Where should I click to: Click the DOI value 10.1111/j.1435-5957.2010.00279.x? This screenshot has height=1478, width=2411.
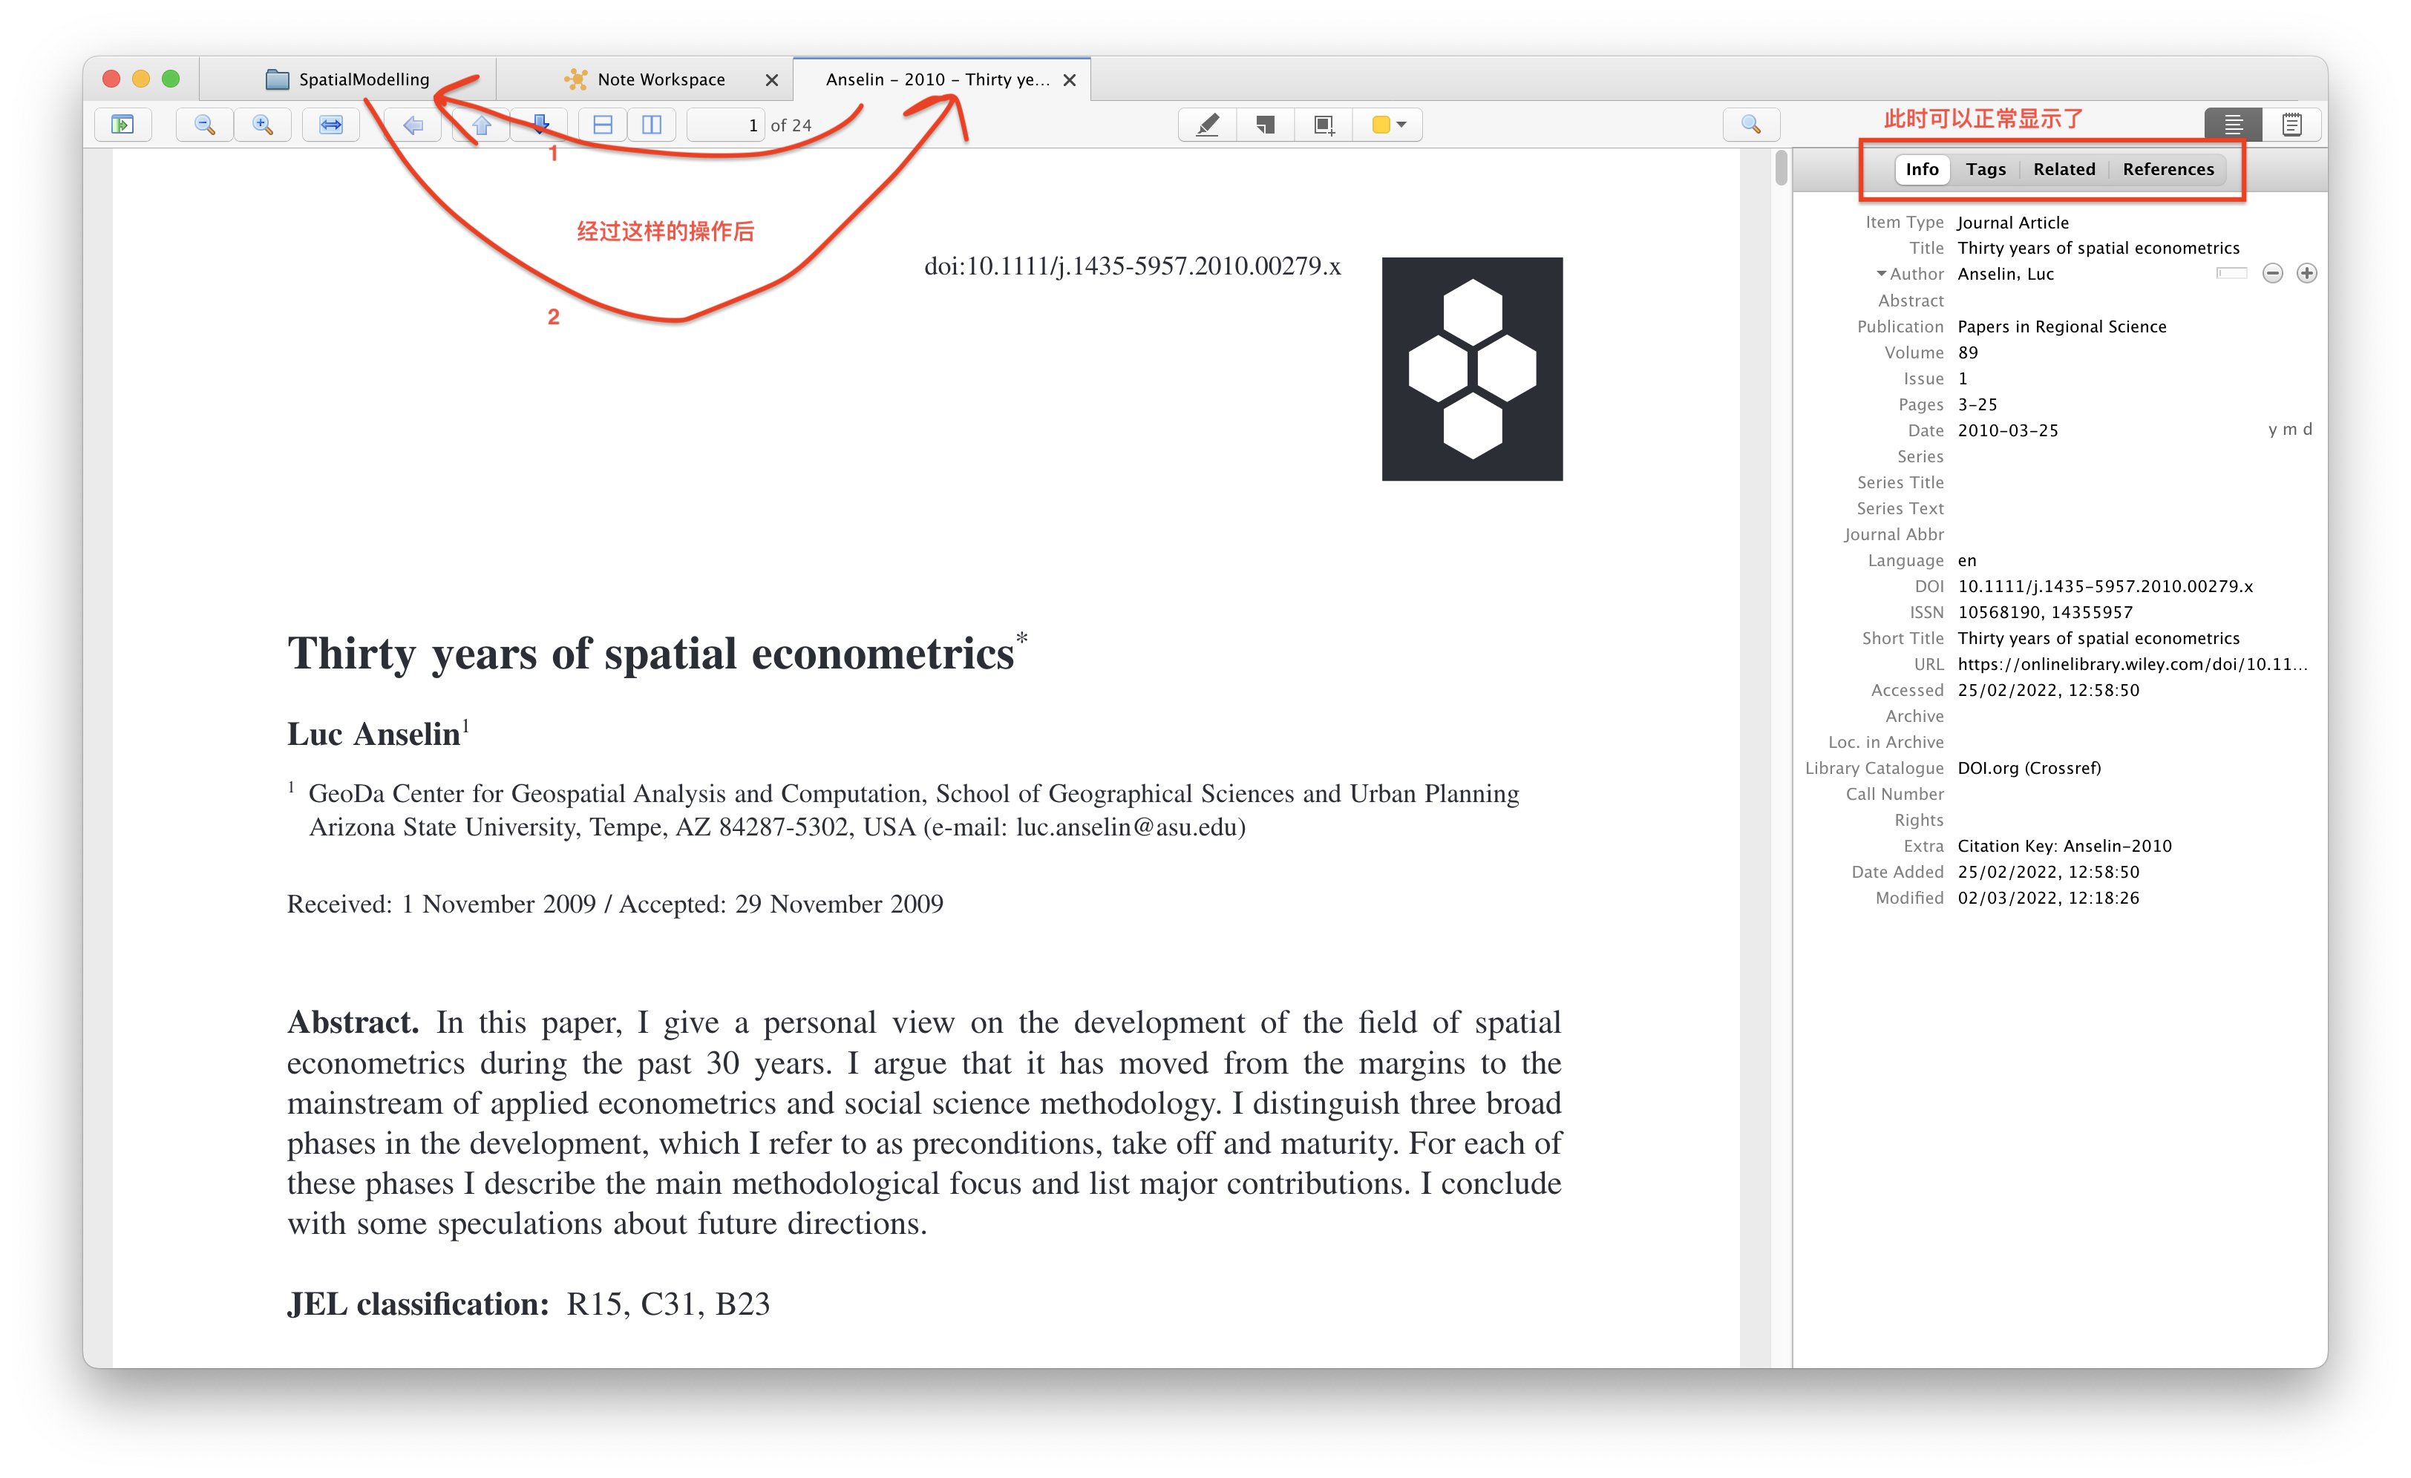pyautogui.click(x=2104, y=586)
